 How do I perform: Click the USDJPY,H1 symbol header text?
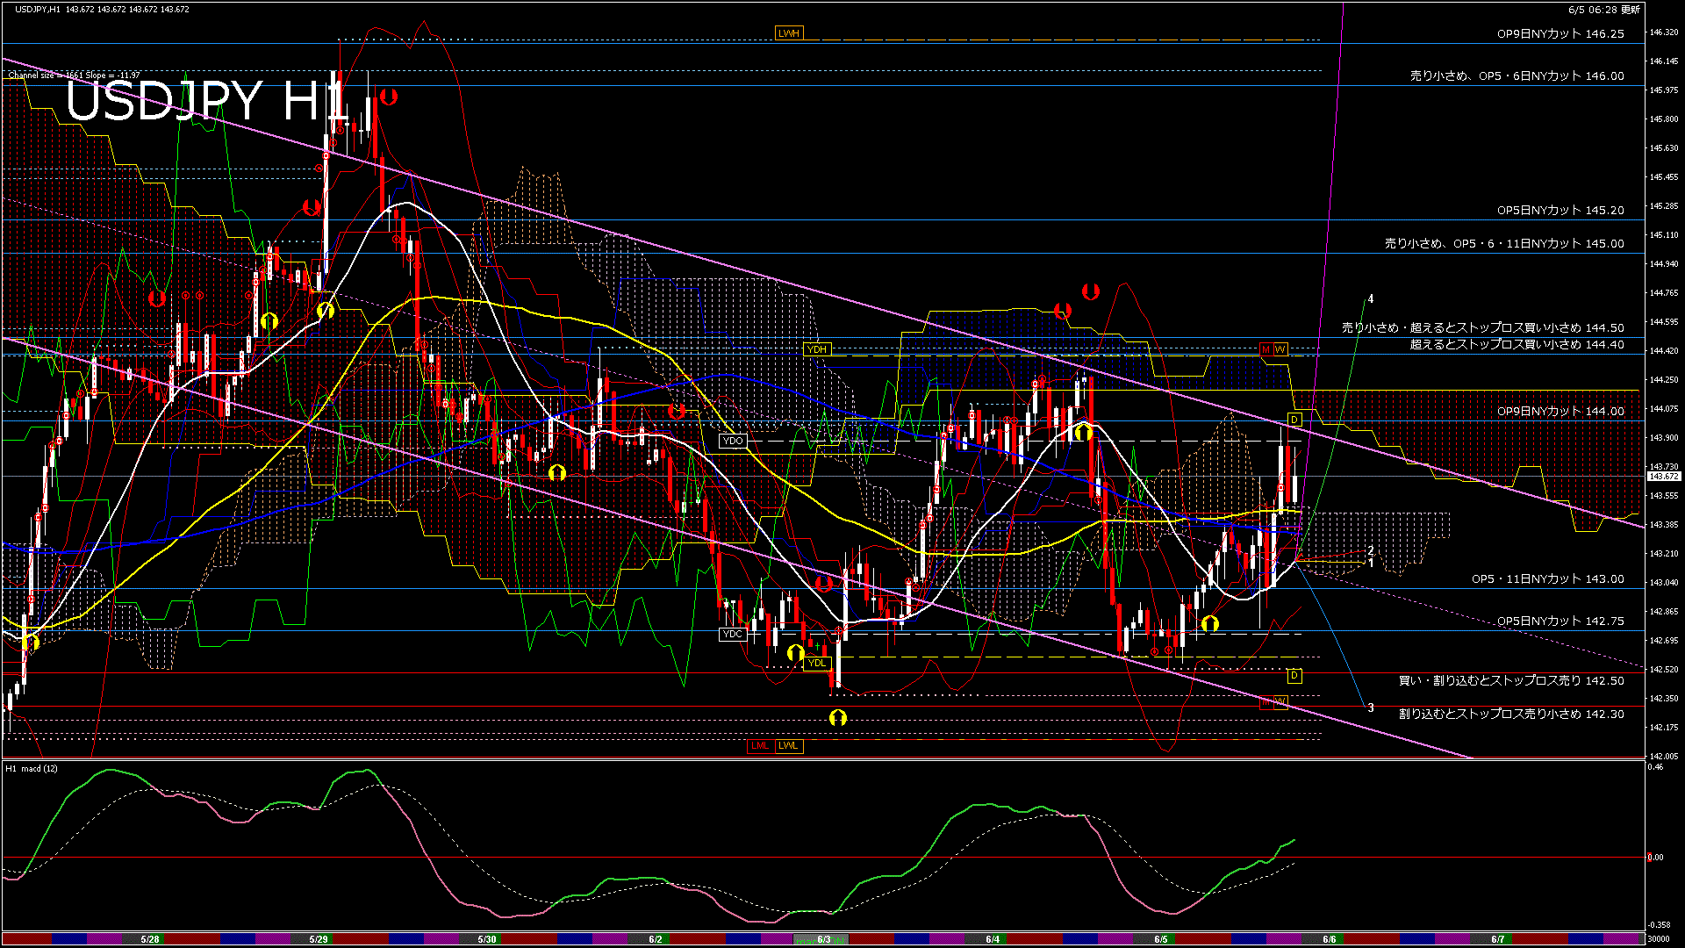click(38, 9)
